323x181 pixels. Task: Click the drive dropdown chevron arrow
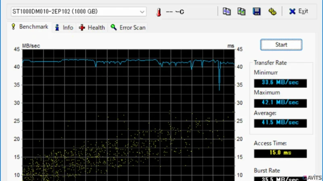point(142,12)
